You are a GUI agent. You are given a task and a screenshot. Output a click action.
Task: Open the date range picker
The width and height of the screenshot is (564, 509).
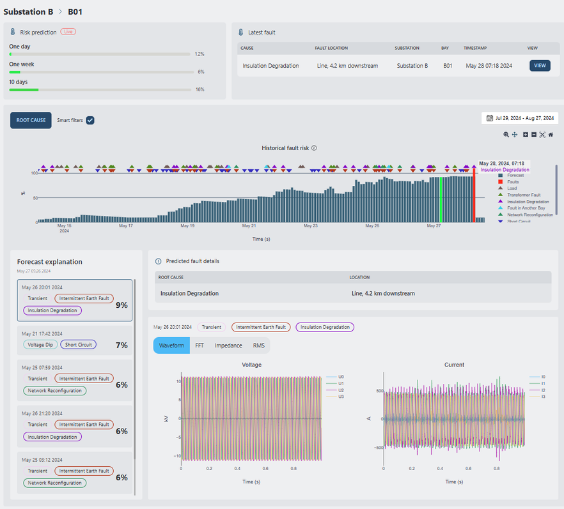(519, 118)
